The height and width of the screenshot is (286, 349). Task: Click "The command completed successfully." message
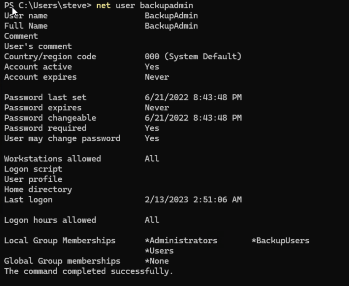tap(89, 271)
